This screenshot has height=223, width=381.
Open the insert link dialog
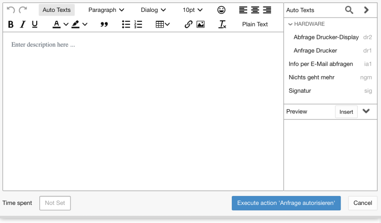click(x=188, y=24)
